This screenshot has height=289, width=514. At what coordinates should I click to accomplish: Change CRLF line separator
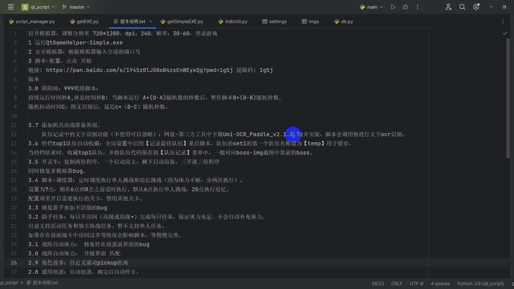click(397, 283)
